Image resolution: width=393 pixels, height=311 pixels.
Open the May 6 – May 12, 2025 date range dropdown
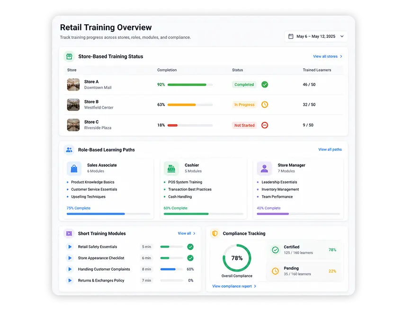click(x=316, y=37)
